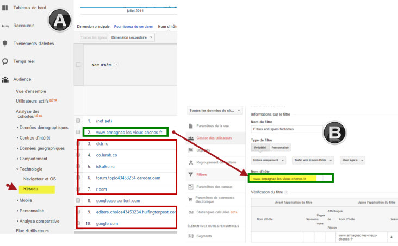Screen dimensions: 398x246
Task: Switch to Fournisseur de services dimension
Action: pyautogui.click(x=133, y=27)
